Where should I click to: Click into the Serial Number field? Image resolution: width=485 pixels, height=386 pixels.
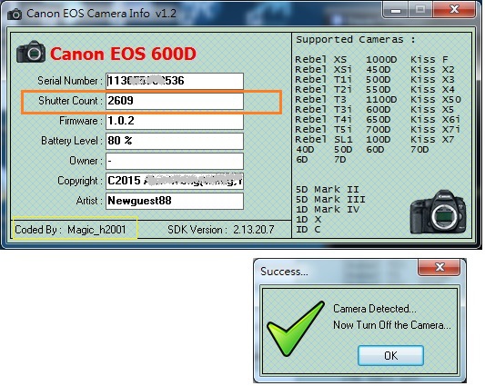click(175, 81)
